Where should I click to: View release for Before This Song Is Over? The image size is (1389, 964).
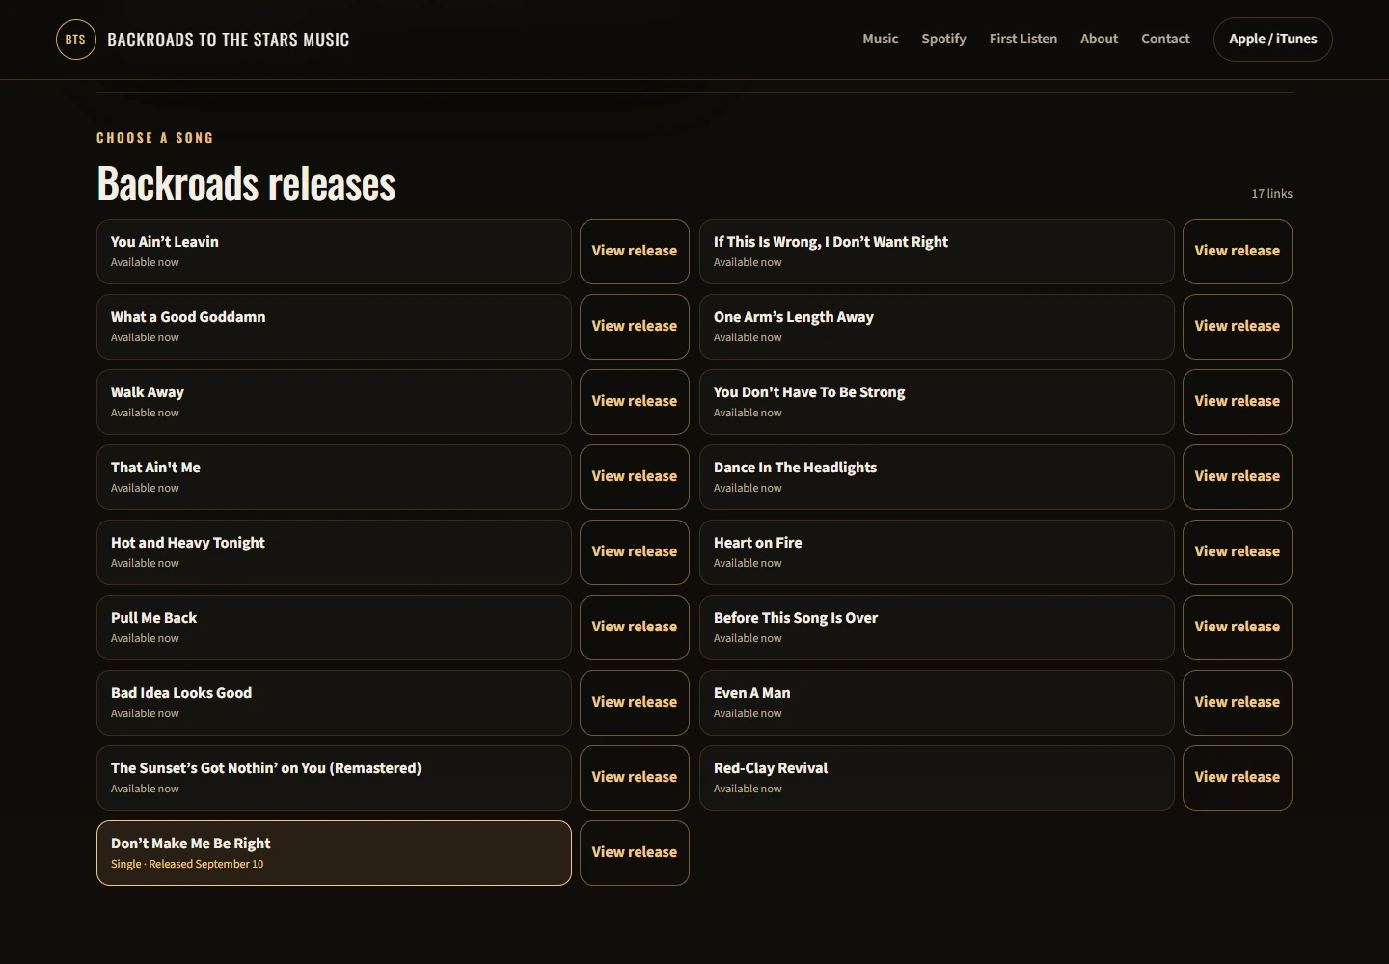pos(1238,628)
